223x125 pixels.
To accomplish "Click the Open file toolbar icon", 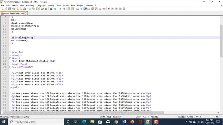I will coord(6,9).
